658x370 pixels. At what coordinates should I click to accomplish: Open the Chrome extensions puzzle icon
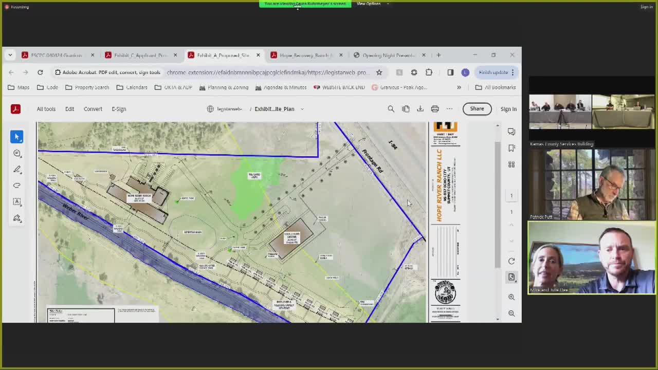click(429, 72)
